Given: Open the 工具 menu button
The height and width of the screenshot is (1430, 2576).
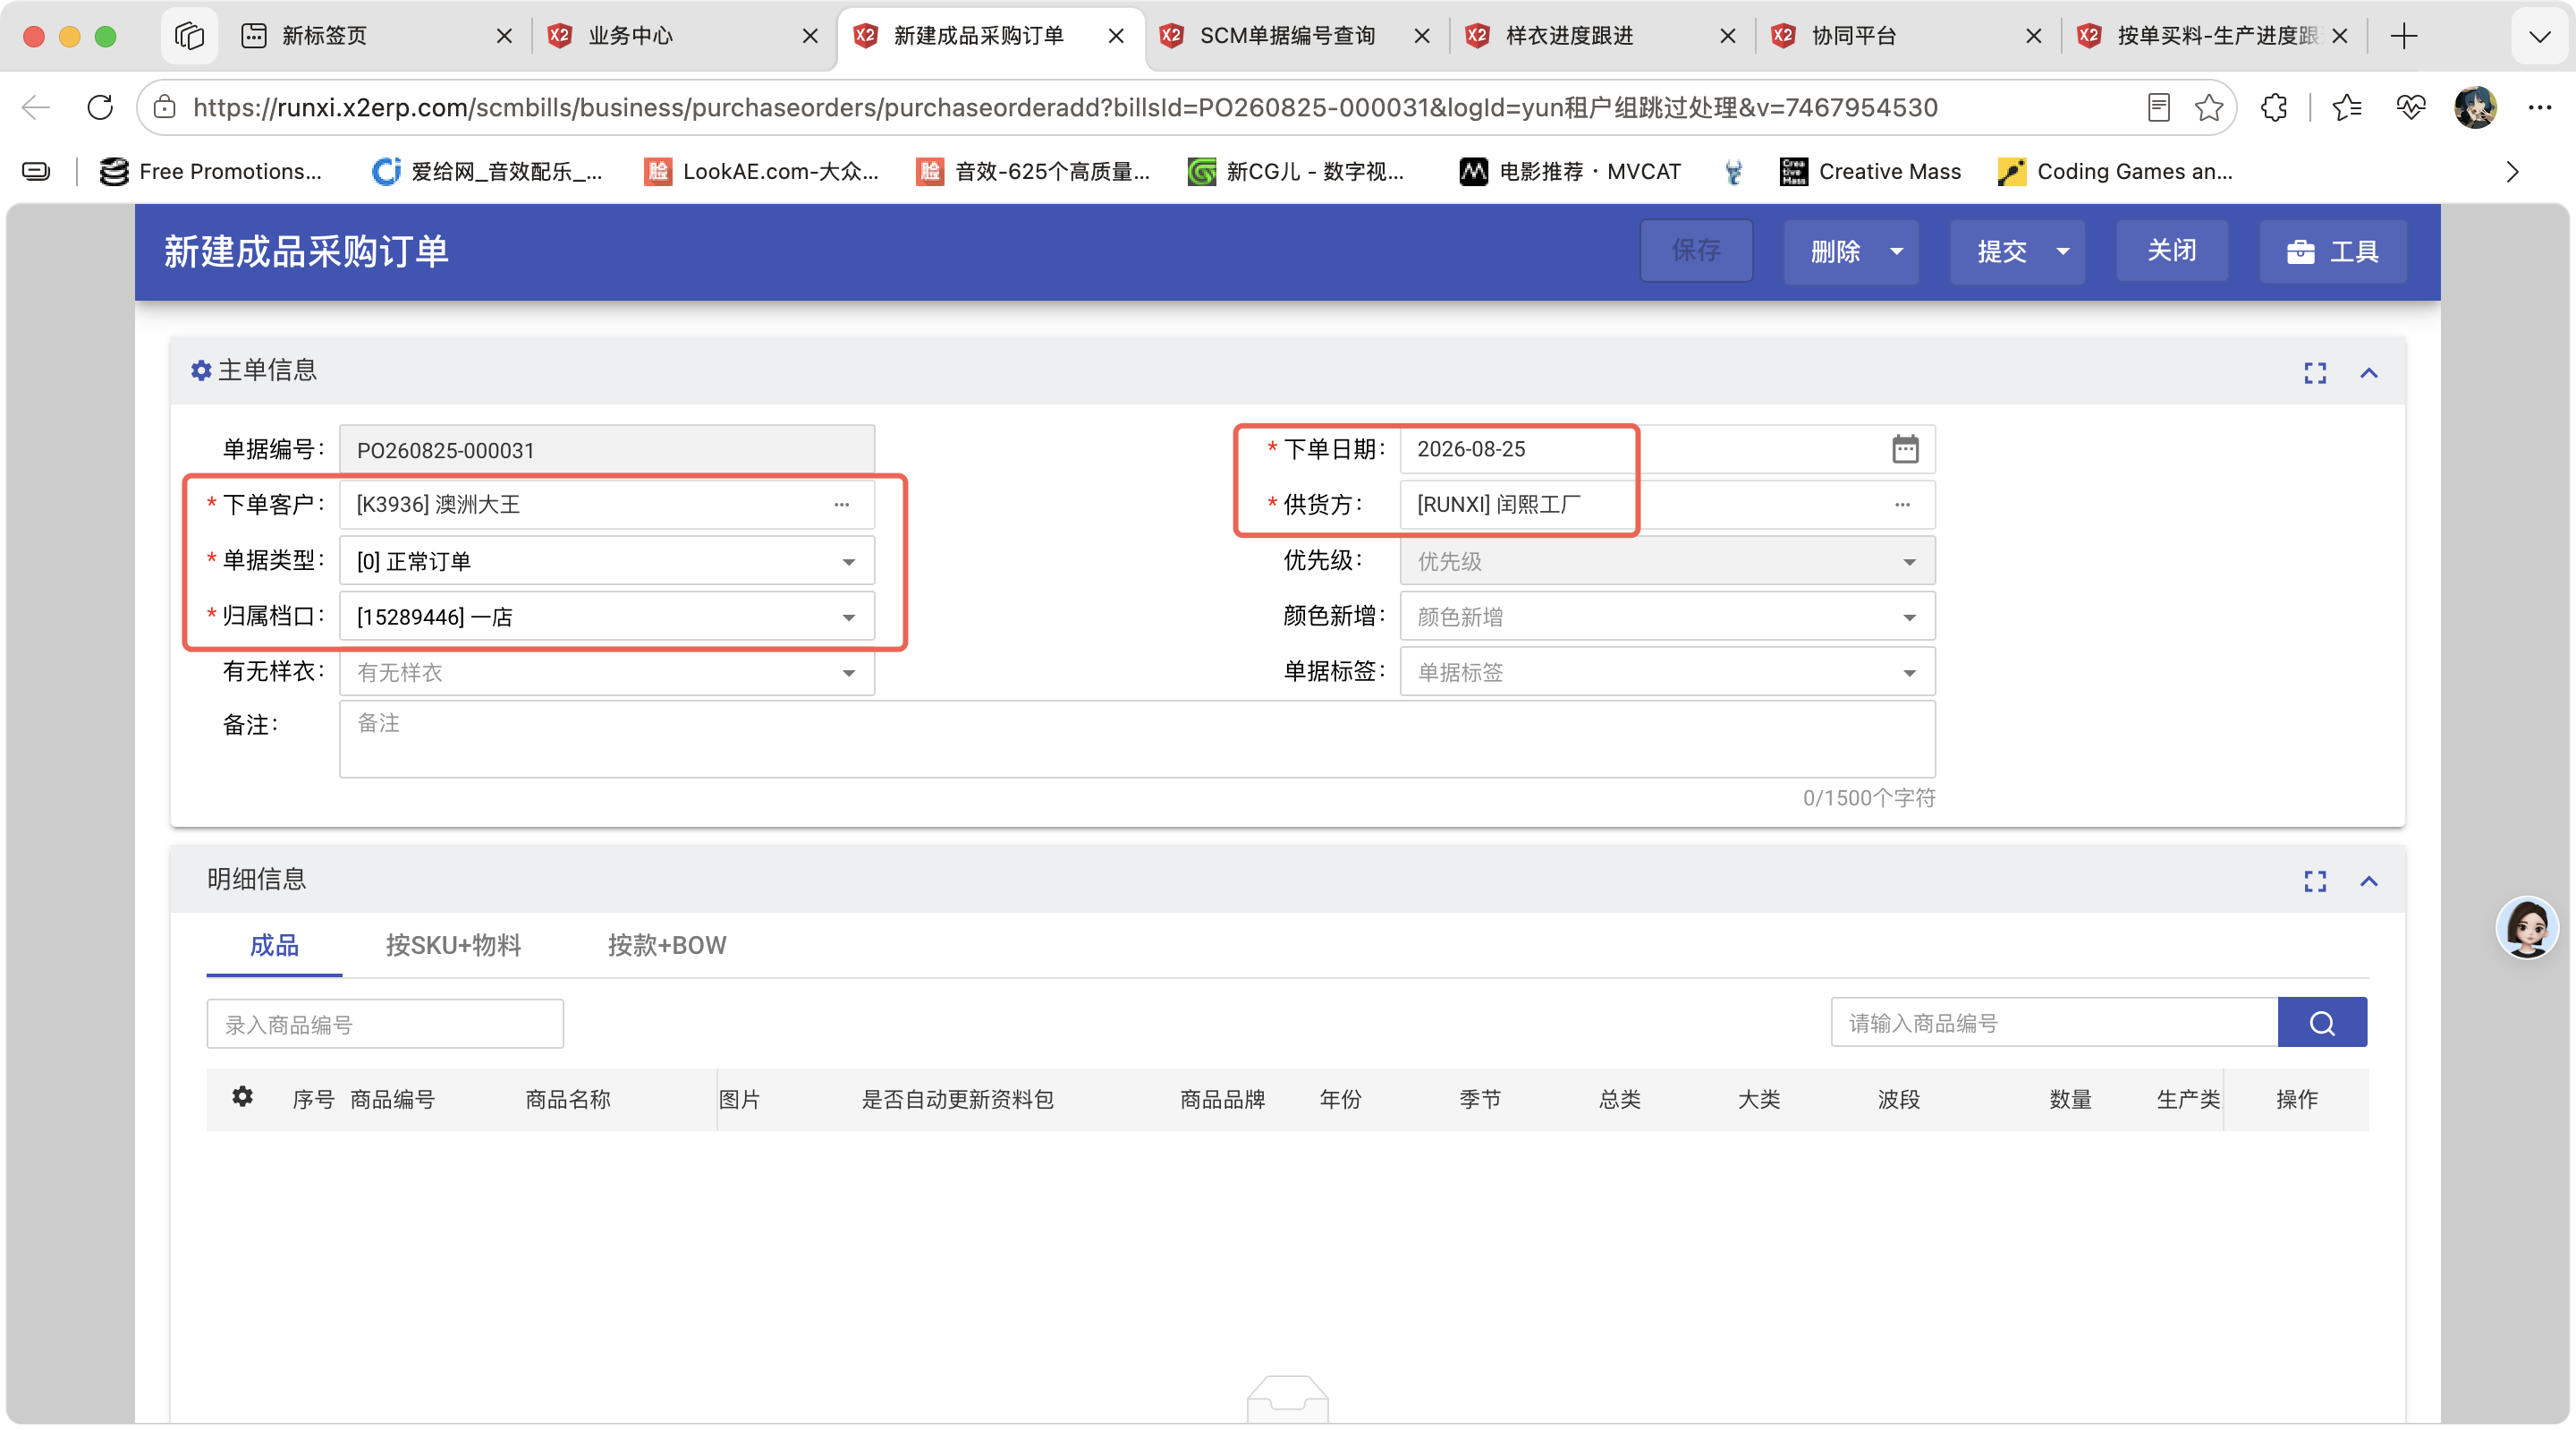Looking at the screenshot, I should (x=2332, y=251).
